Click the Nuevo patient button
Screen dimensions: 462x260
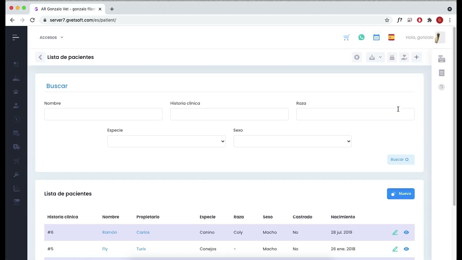(x=401, y=194)
